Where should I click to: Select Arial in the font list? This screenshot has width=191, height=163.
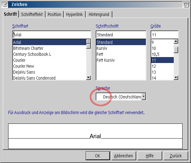click(50, 42)
